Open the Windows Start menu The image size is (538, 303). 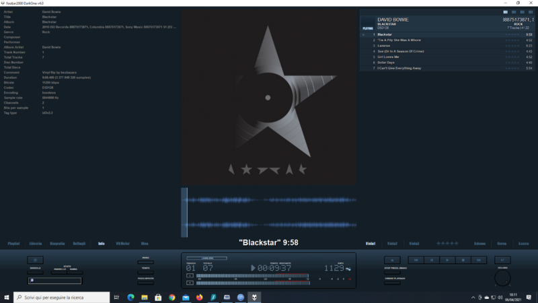[x=7, y=297]
